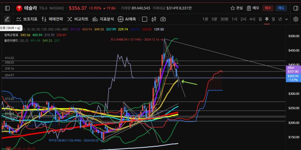Open 지표분석 indicator analysis
301x150 pixels.
click(x=103, y=19)
